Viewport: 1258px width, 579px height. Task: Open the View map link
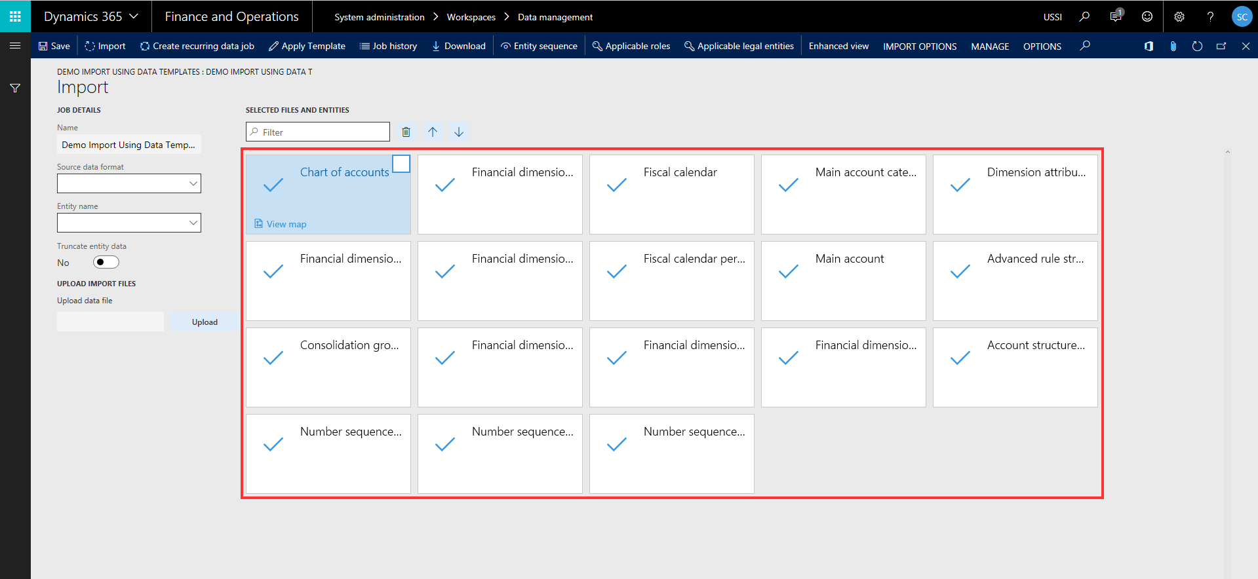pos(286,224)
